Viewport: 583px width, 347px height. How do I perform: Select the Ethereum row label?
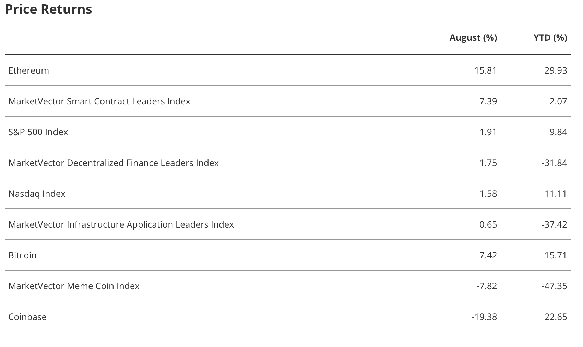tap(29, 70)
